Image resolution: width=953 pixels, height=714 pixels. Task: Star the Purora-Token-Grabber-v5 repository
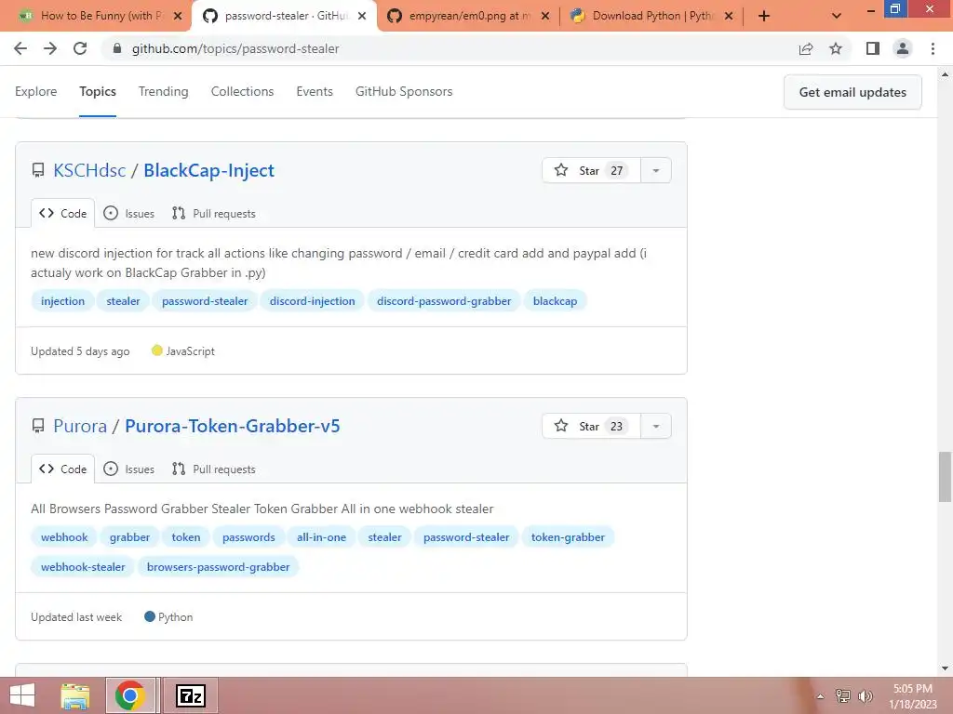pyautogui.click(x=591, y=426)
